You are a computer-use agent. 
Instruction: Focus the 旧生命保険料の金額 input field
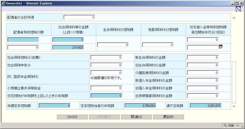(203, 65)
